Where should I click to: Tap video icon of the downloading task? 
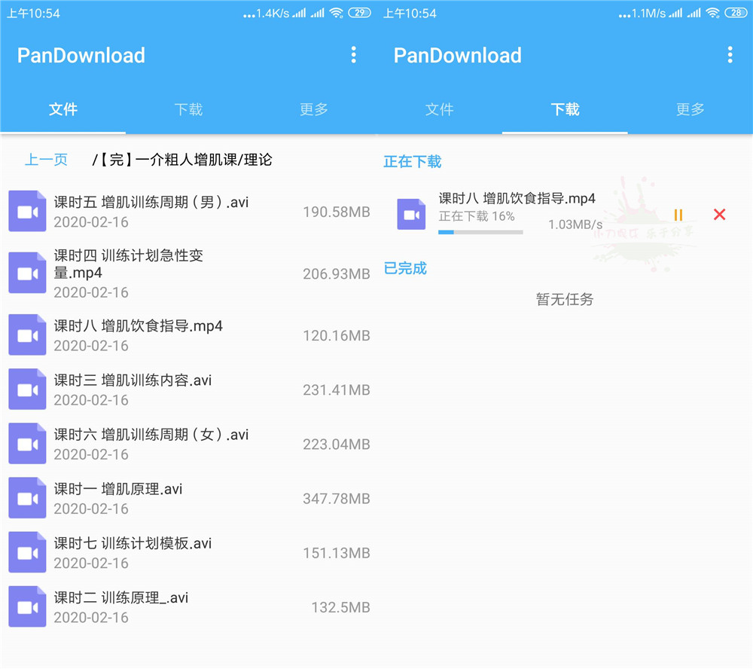[411, 214]
